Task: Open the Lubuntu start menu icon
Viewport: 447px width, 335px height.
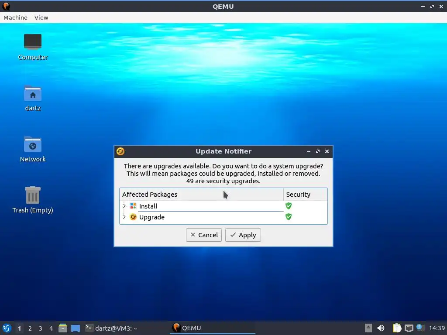Action: (7, 328)
